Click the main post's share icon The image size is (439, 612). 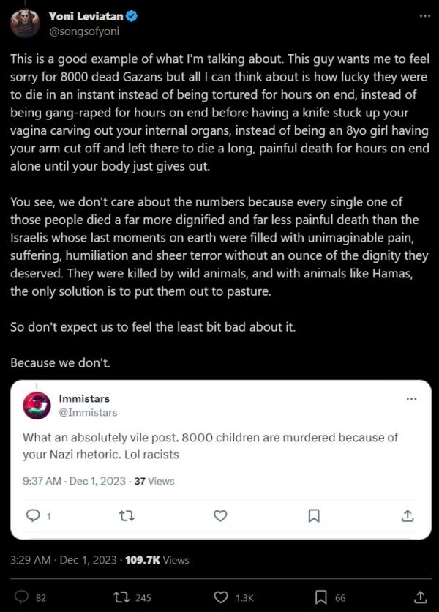pyautogui.click(x=421, y=597)
